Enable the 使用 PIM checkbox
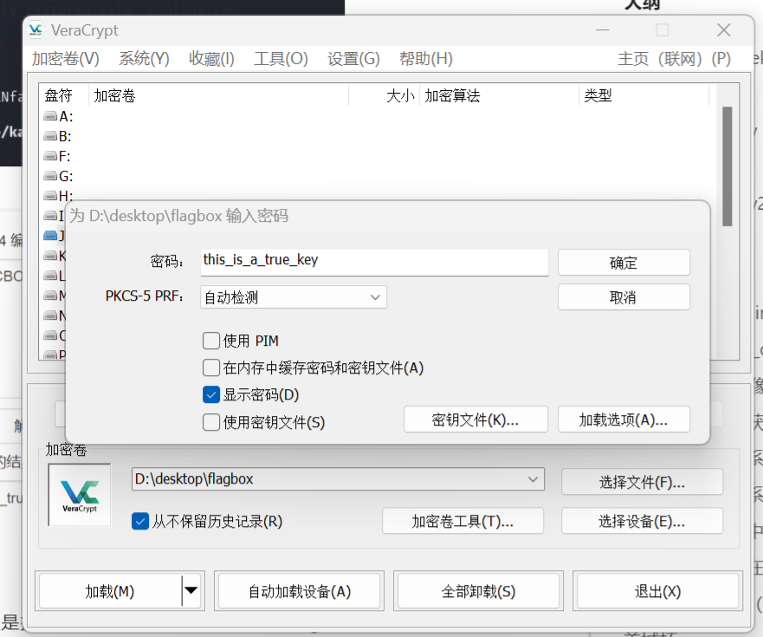763x637 pixels. 211,341
